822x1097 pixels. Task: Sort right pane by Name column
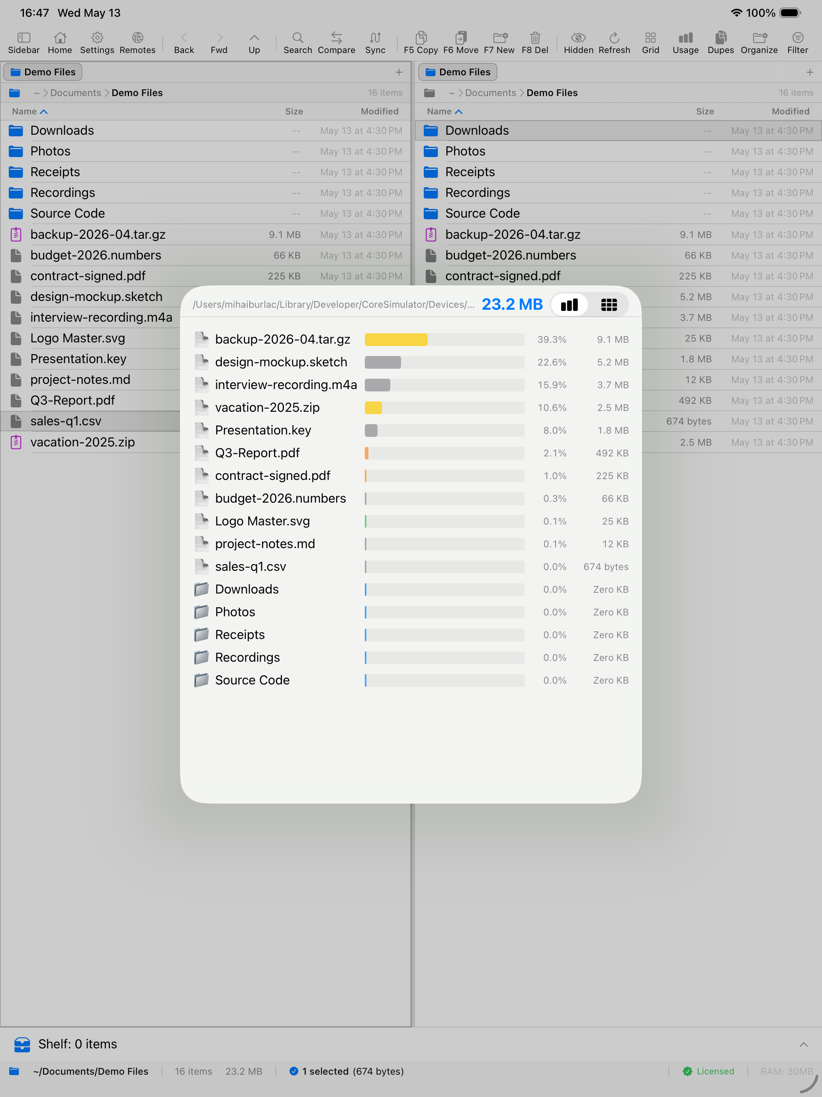(x=444, y=112)
